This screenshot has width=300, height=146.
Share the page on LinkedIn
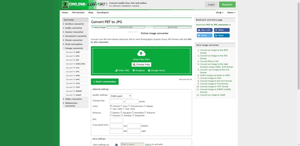(x=221, y=36)
